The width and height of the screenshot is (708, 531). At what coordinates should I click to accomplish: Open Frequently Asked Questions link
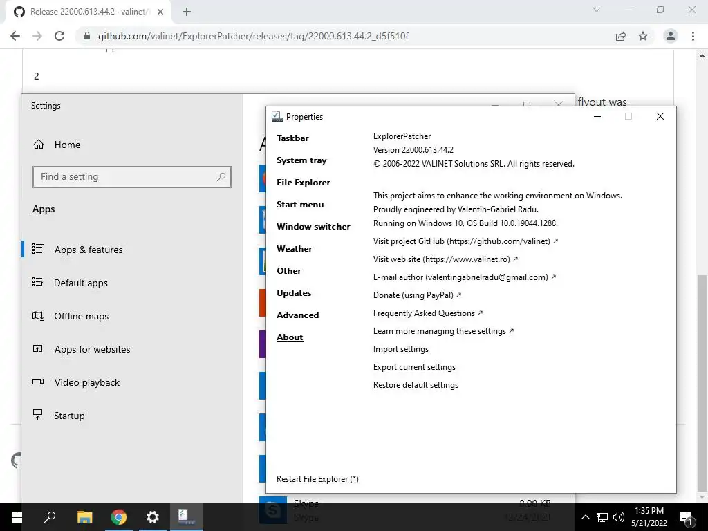427,313
